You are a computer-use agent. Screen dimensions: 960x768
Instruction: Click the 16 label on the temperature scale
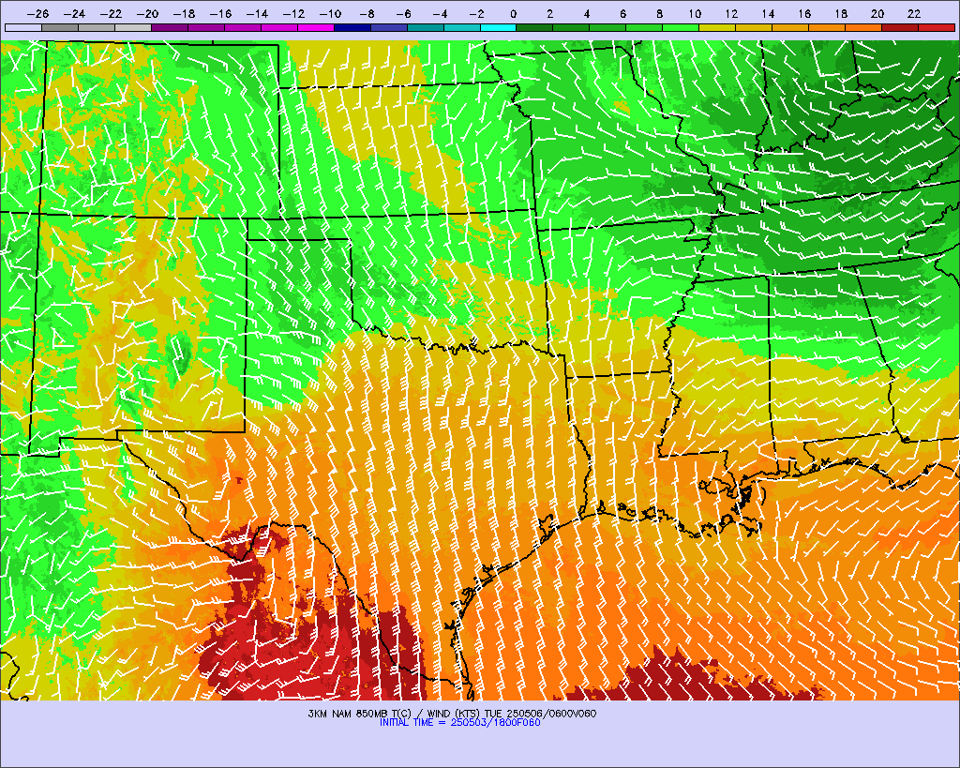(804, 13)
